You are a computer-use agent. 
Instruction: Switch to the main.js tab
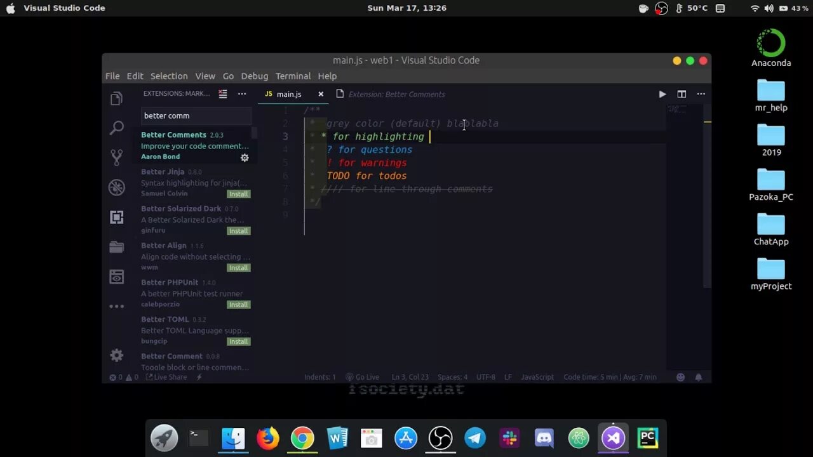289,94
